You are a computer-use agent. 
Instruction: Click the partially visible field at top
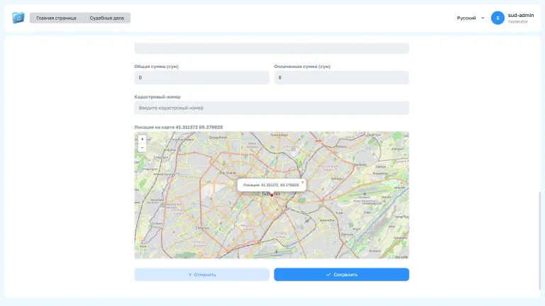pyautogui.click(x=272, y=48)
